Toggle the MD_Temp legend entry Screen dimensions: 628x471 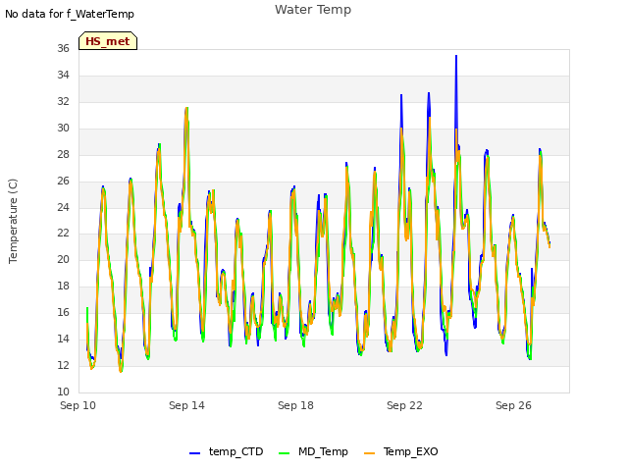[313, 451]
